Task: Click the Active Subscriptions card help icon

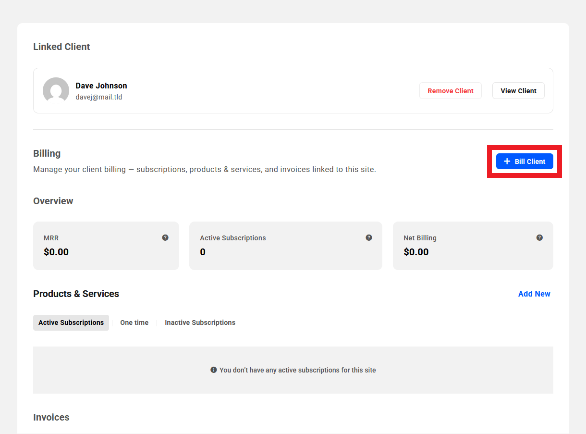Action: (369, 237)
